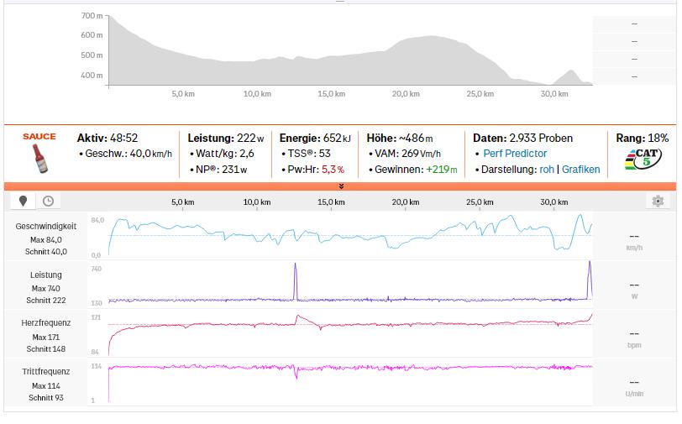Open the Perf Predictor link
Screen dimensions: 682x424
point(514,154)
